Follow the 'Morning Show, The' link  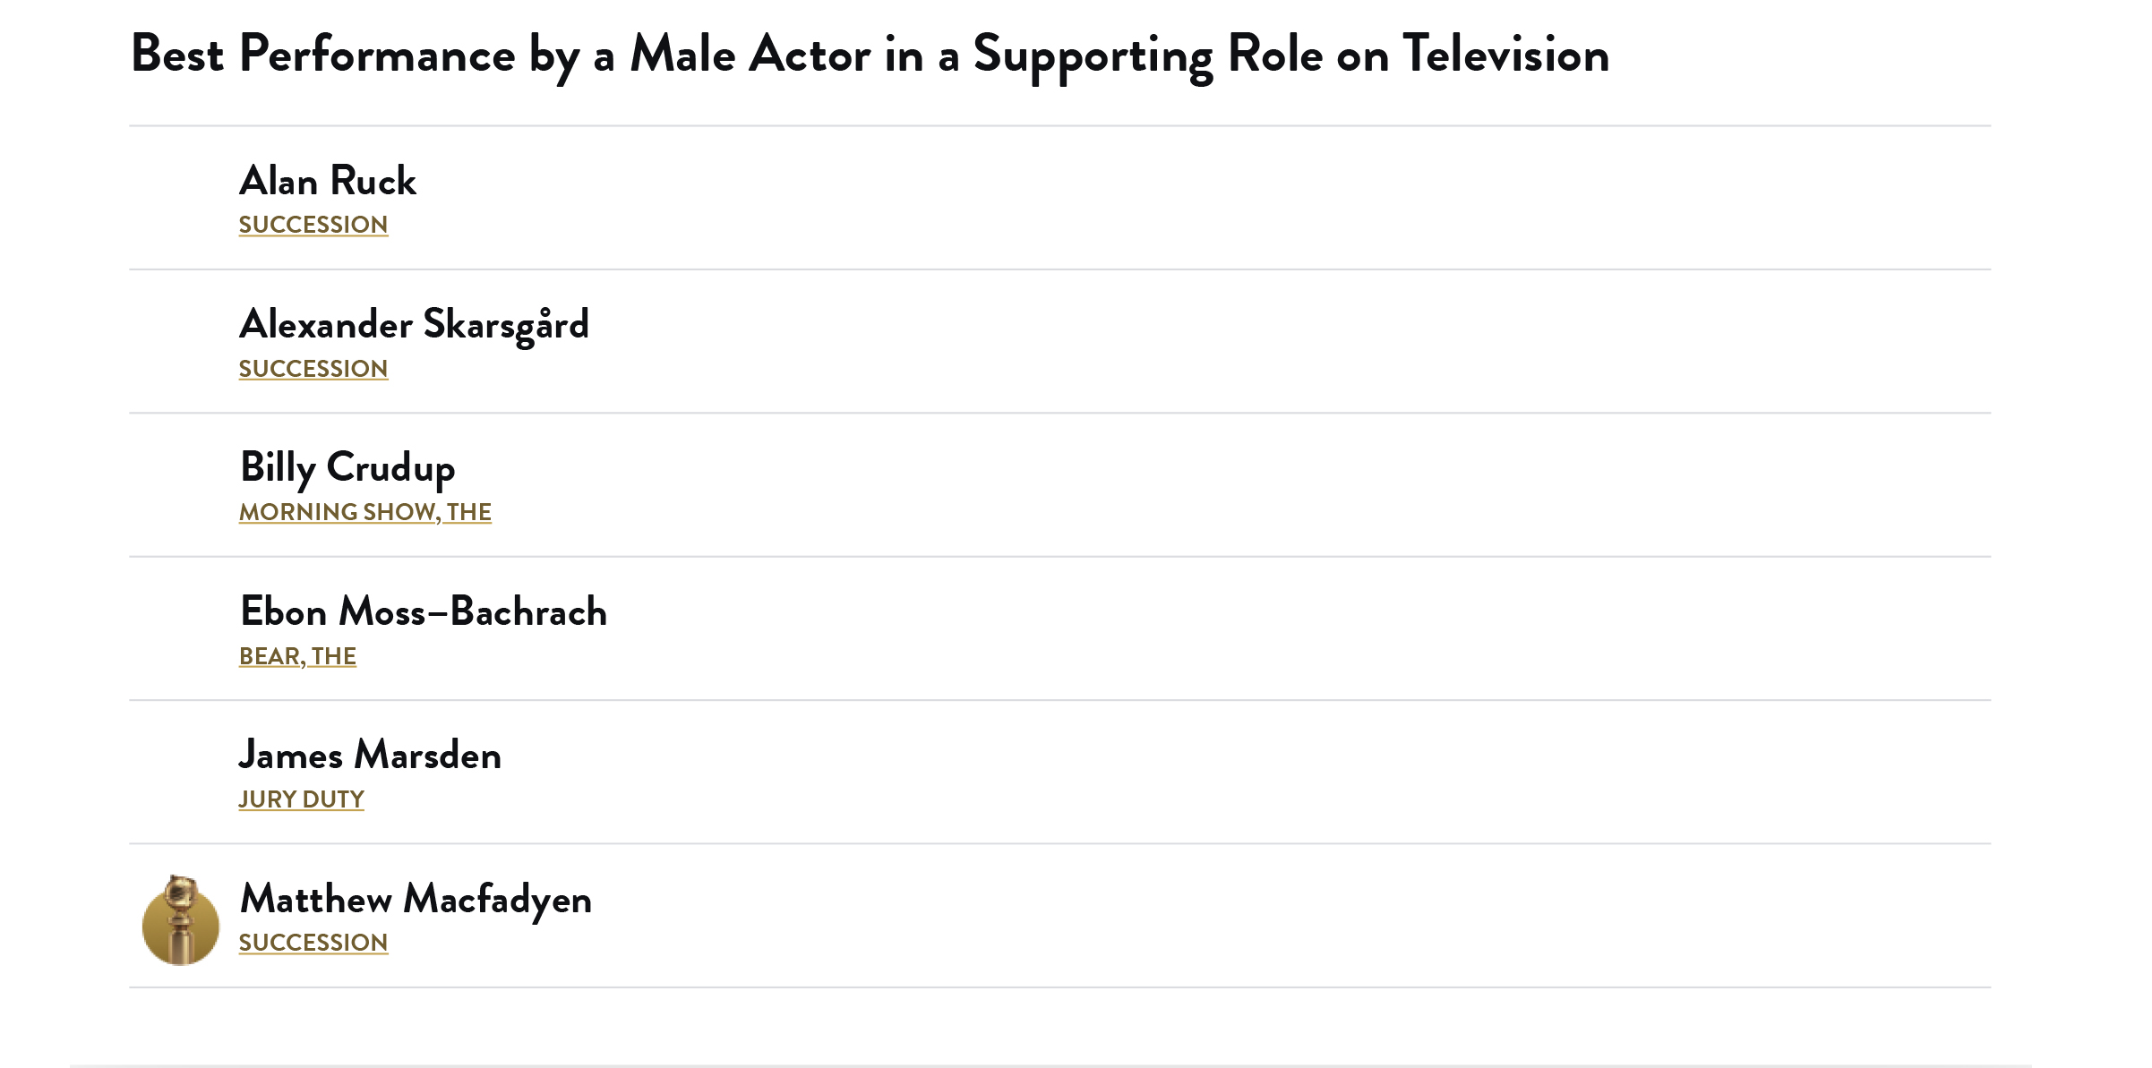pyautogui.click(x=365, y=512)
